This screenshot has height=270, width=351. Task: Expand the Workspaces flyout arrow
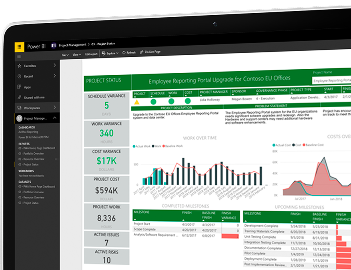54,107
